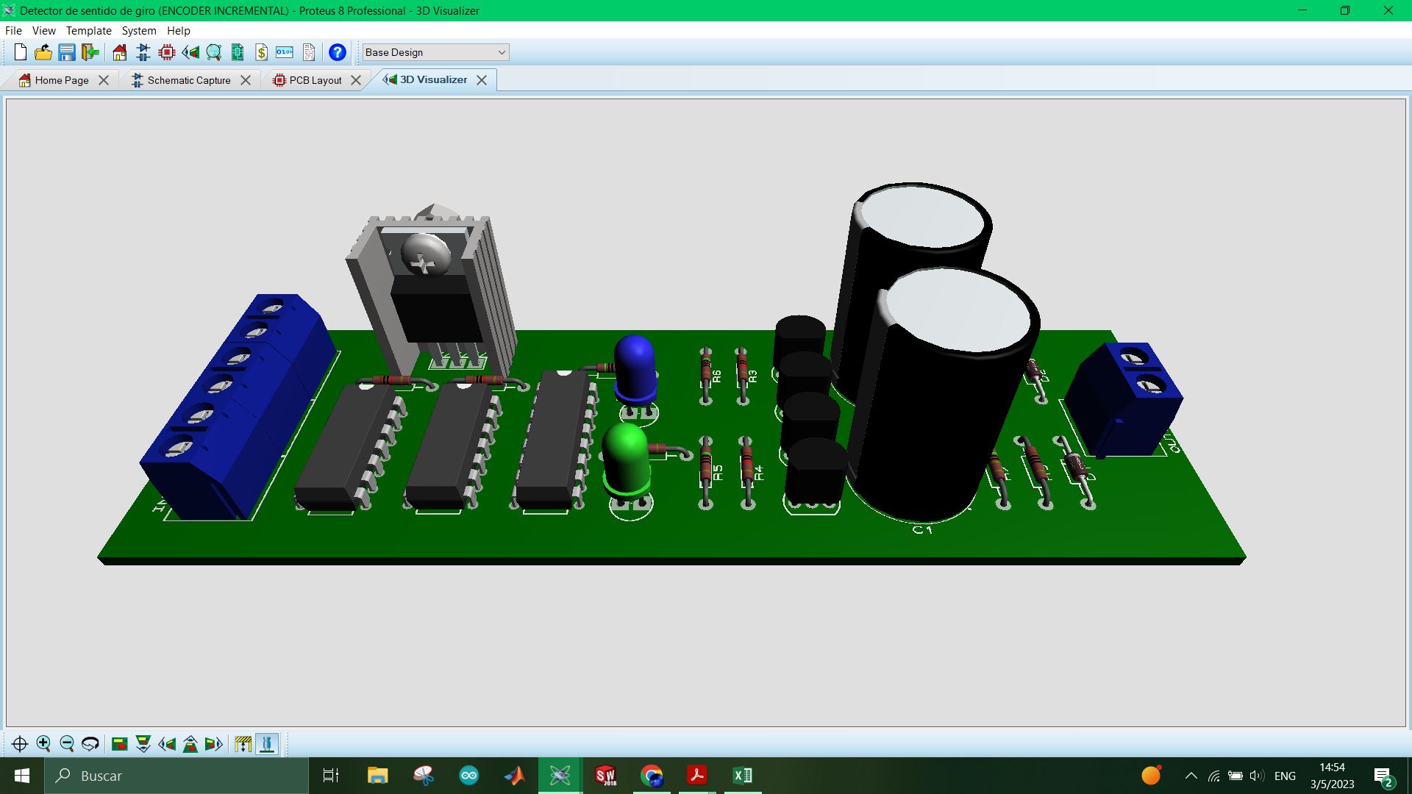Select the left side view icon
The width and height of the screenshot is (1412, 794).
[167, 744]
